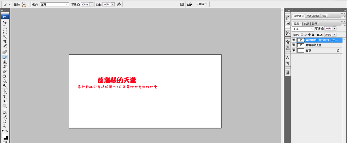Select the Notes tool
Screen dimensions: 347x143
5,112
